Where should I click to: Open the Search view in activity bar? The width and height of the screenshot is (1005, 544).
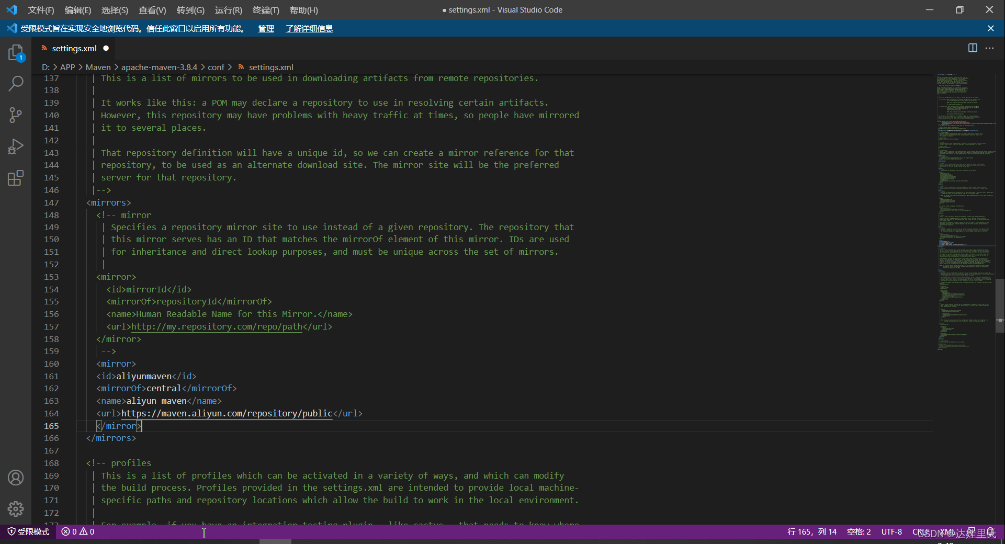coord(16,84)
